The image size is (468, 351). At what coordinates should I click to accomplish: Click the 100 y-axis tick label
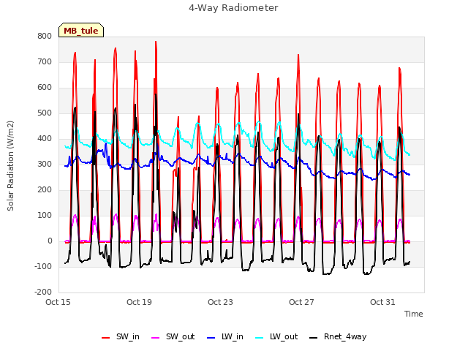point(45,216)
